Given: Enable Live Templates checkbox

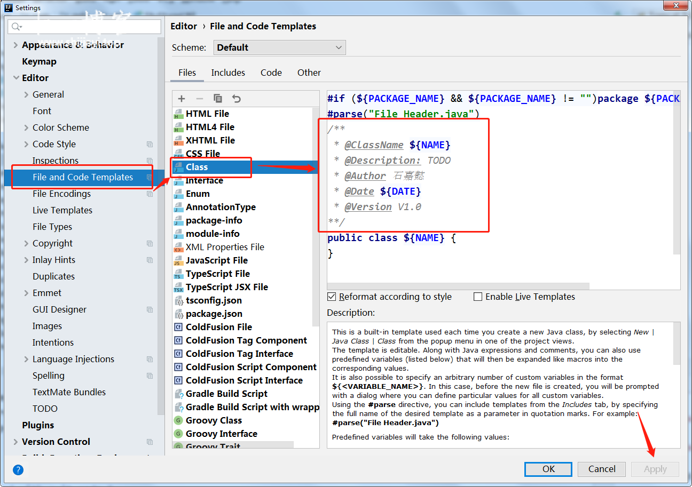Looking at the screenshot, I should coord(478,297).
